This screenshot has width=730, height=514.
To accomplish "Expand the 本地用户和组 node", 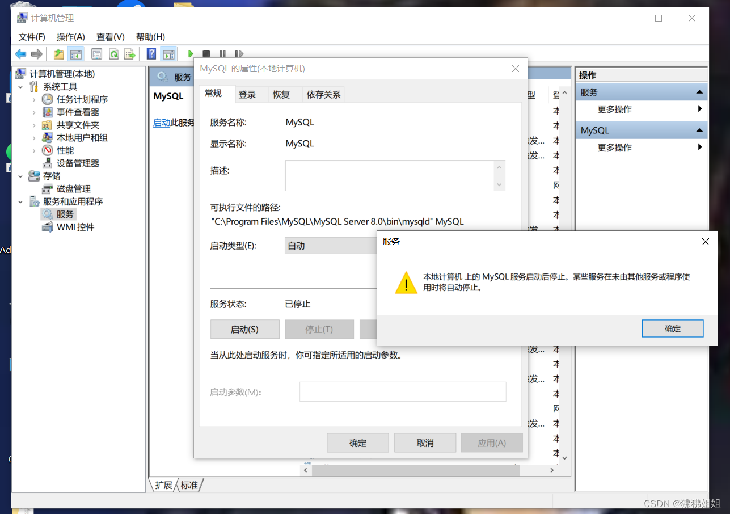I will pos(34,138).
